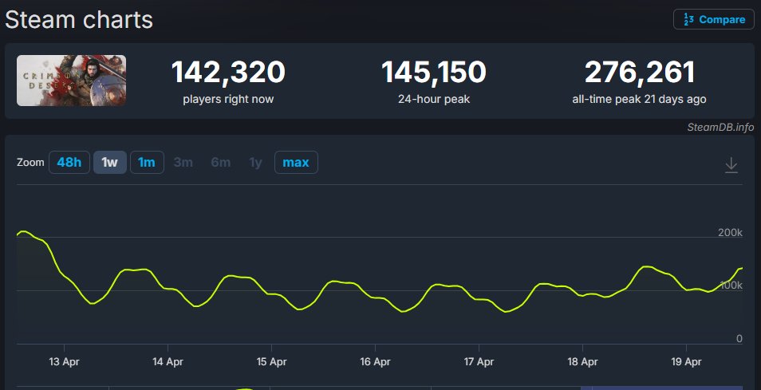The width and height of the screenshot is (761, 390).
Task: Click the '24-hour peak' caption
Action: [434, 100]
